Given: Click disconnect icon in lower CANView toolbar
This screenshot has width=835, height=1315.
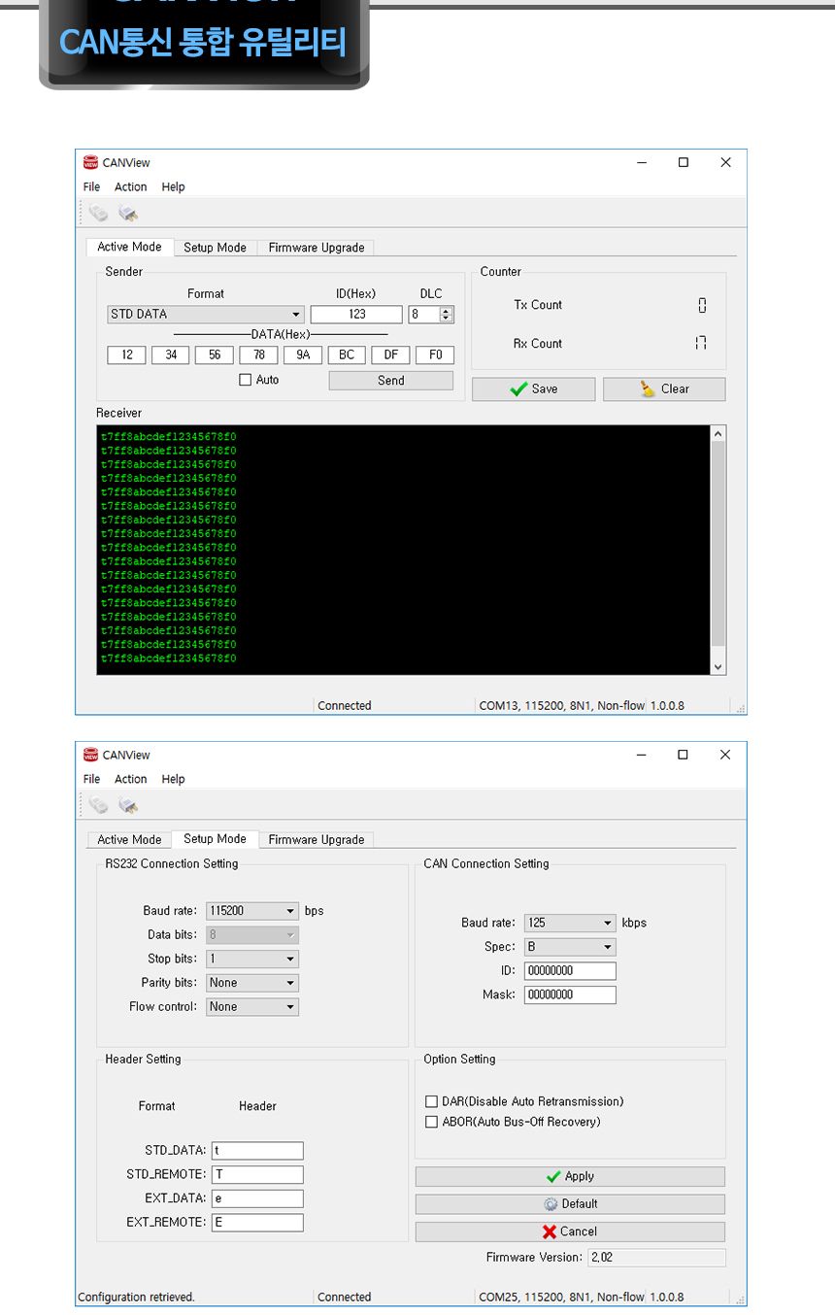Looking at the screenshot, I should point(128,805).
